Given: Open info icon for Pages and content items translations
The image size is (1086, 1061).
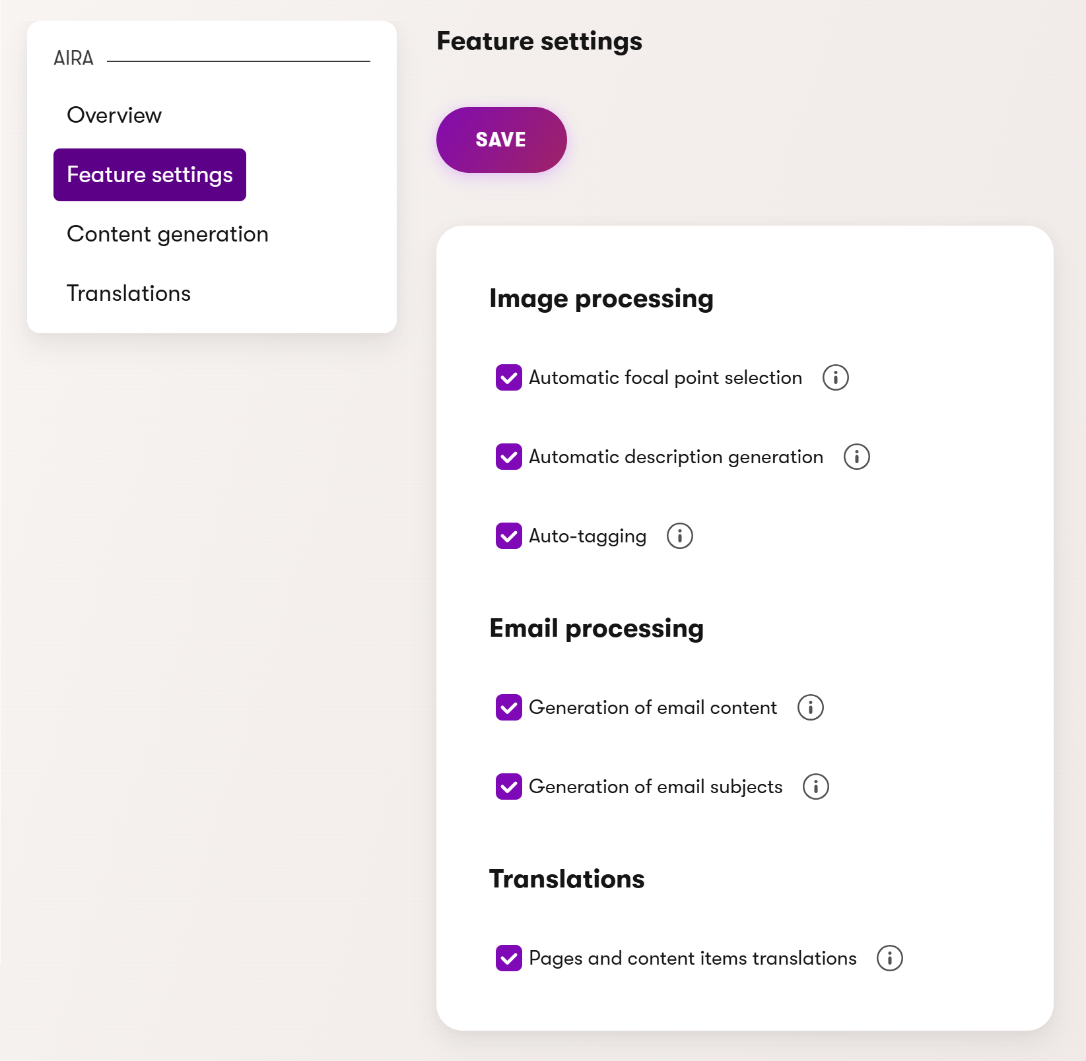Looking at the screenshot, I should click(889, 958).
